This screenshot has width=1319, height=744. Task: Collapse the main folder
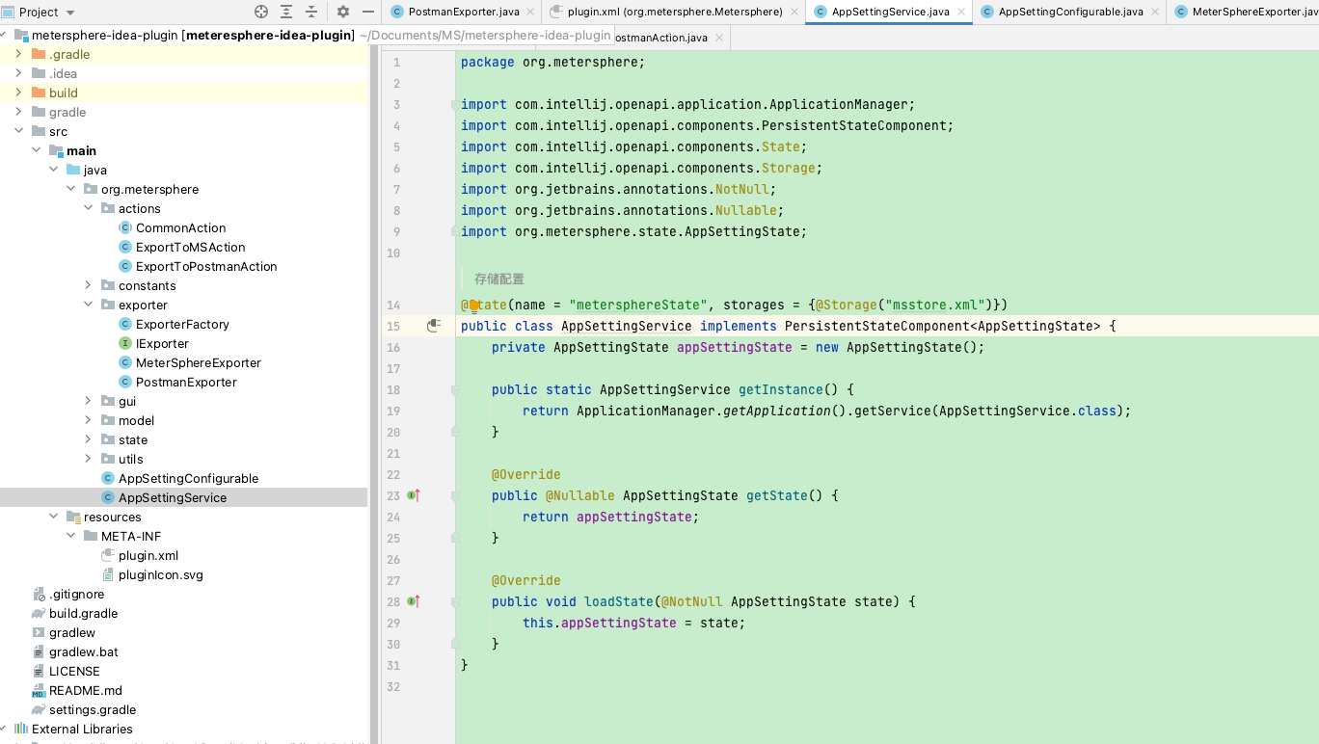point(36,150)
